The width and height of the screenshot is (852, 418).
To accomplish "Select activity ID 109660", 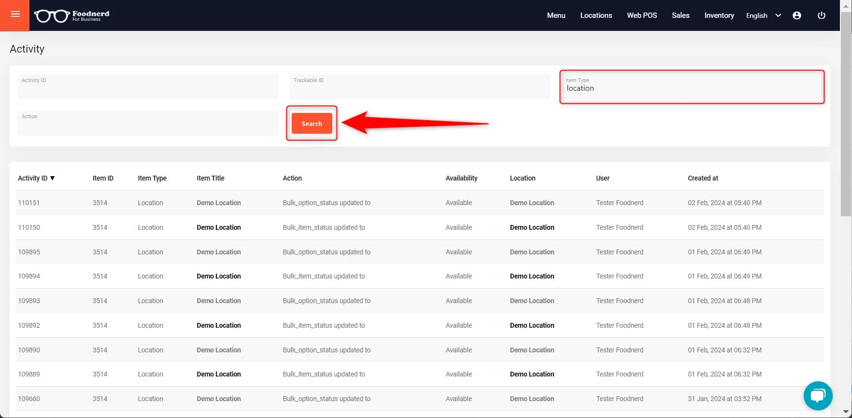I will coord(29,399).
